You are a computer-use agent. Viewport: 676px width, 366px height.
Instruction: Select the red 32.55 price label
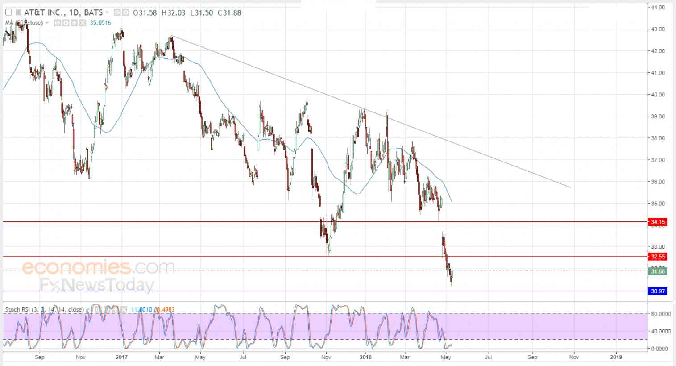[x=658, y=257]
